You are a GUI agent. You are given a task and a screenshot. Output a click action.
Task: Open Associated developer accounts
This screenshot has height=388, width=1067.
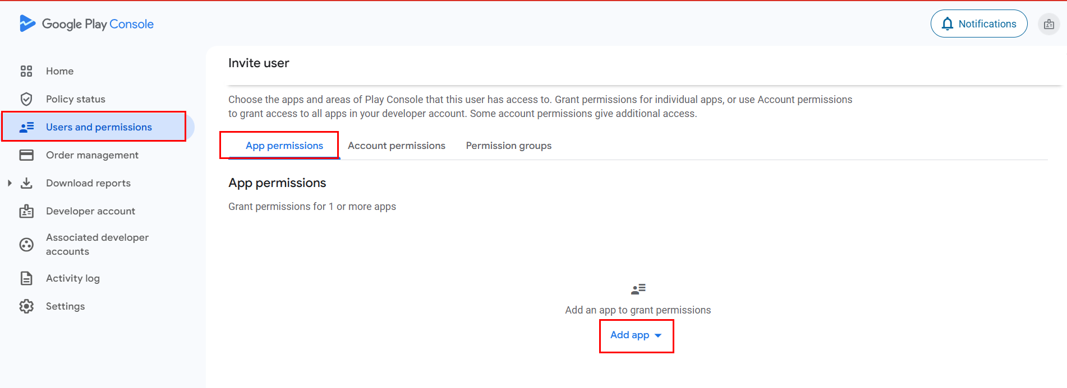pyautogui.click(x=97, y=245)
